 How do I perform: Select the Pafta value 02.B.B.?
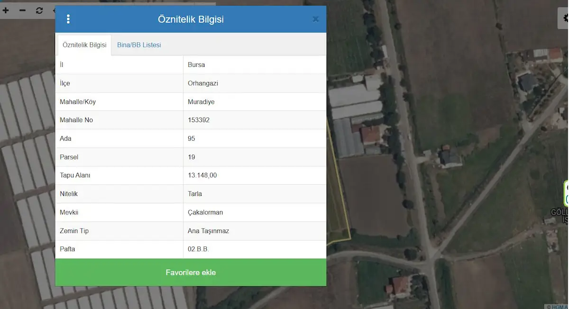coord(255,249)
